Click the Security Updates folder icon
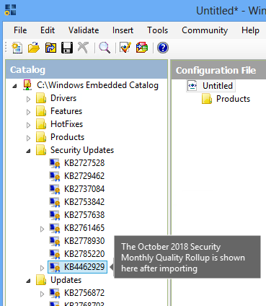Viewport: 266px width, 306px height. pyautogui.click(x=41, y=150)
